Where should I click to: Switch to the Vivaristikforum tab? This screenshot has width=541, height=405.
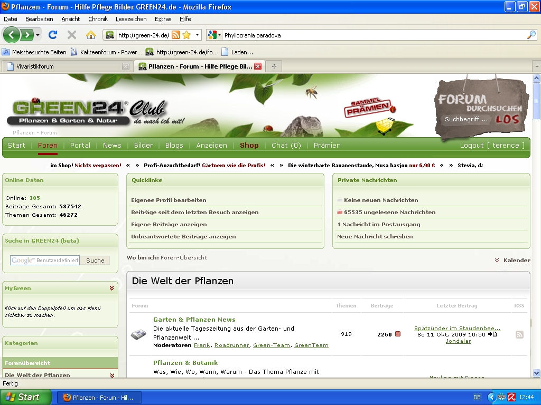63,66
